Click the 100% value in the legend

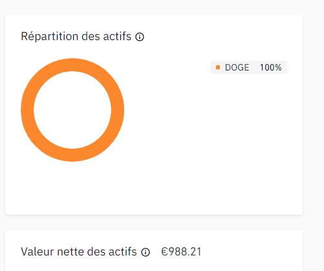[270, 67]
